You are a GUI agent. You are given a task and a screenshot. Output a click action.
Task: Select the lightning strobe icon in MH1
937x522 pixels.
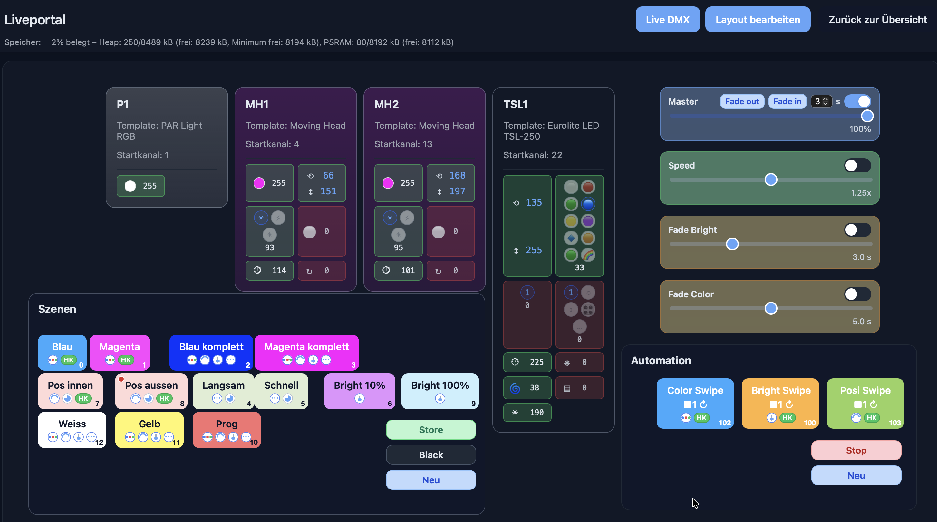(x=278, y=218)
